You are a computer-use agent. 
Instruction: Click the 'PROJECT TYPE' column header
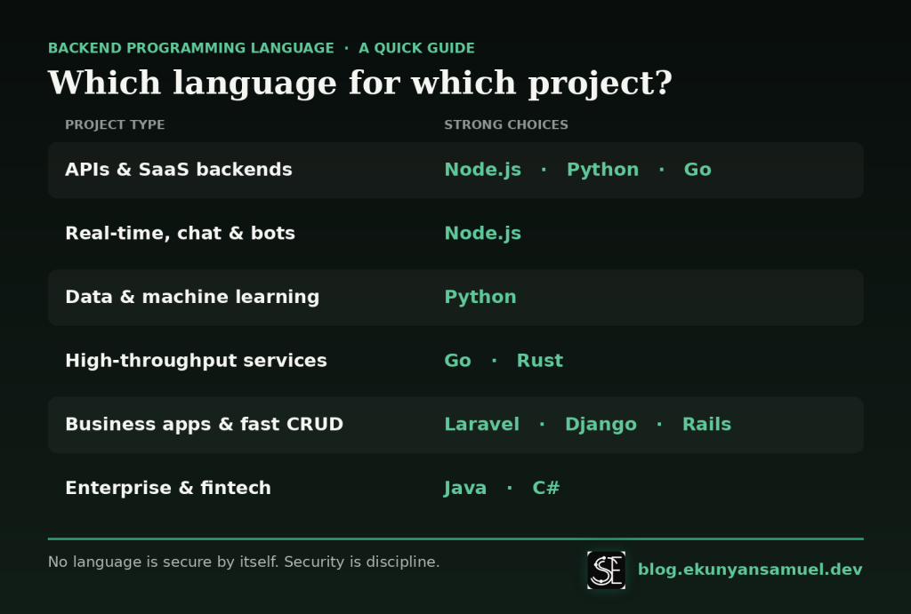click(115, 124)
